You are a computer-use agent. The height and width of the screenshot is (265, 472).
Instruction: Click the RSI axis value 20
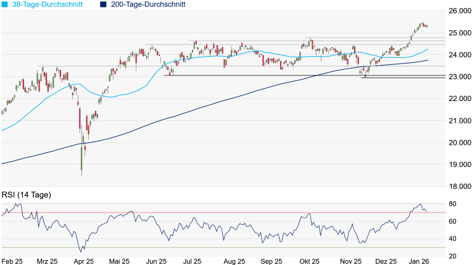tap(452, 256)
